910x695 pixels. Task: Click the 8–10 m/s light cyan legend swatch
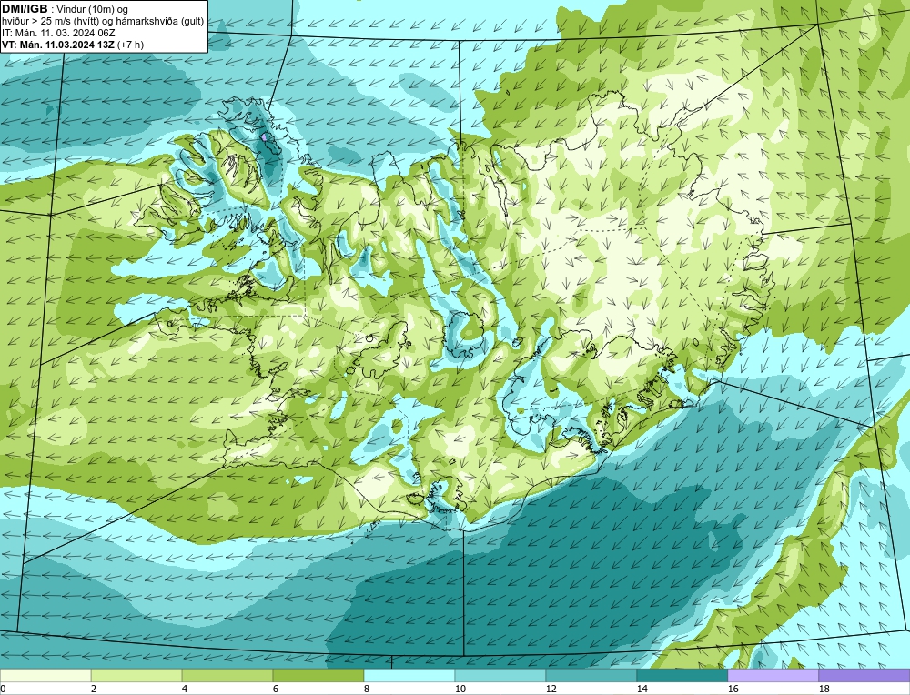pyautogui.click(x=409, y=676)
